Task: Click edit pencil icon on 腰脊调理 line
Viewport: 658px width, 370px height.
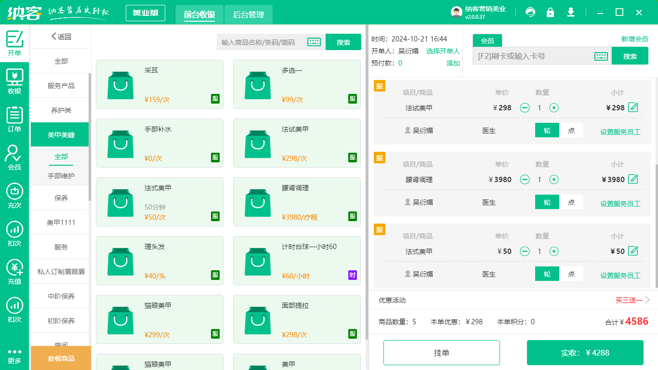Action: (x=633, y=179)
